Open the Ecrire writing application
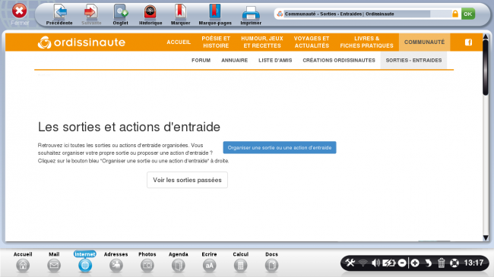Viewport: 494px width, 277px height. [x=209, y=262]
